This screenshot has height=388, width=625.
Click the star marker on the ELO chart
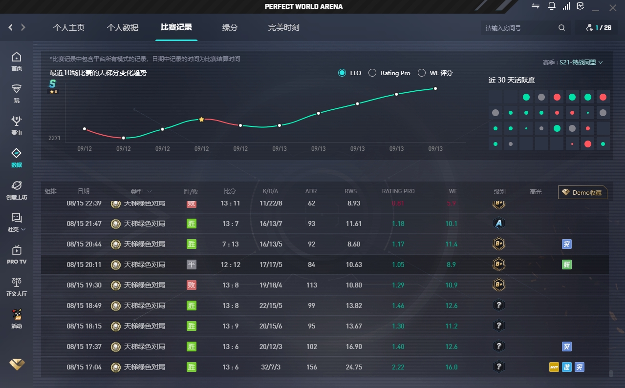tap(201, 119)
